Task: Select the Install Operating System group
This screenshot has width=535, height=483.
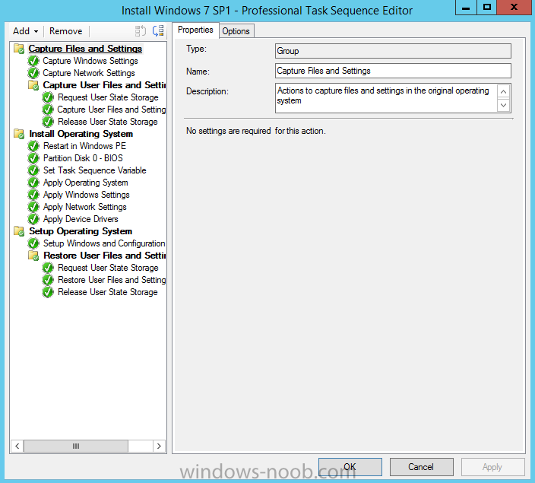Action: [x=81, y=134]
